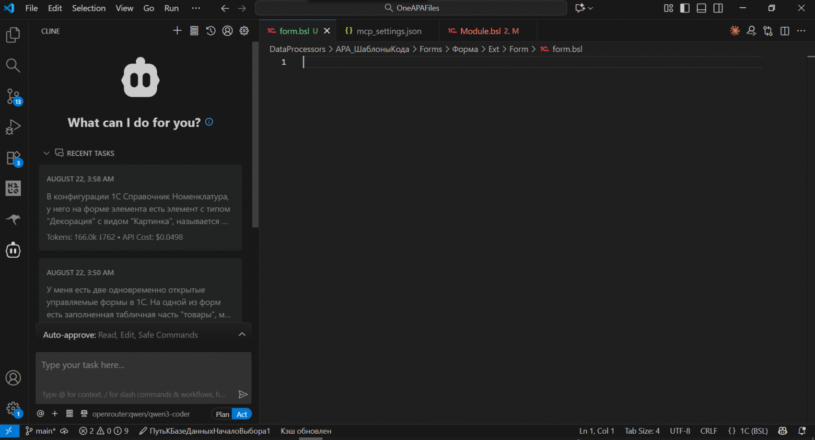Open Source Control view showing 13 changes
Screen dimensions: 815x440
pyautogui.click(x=13, y=96)
